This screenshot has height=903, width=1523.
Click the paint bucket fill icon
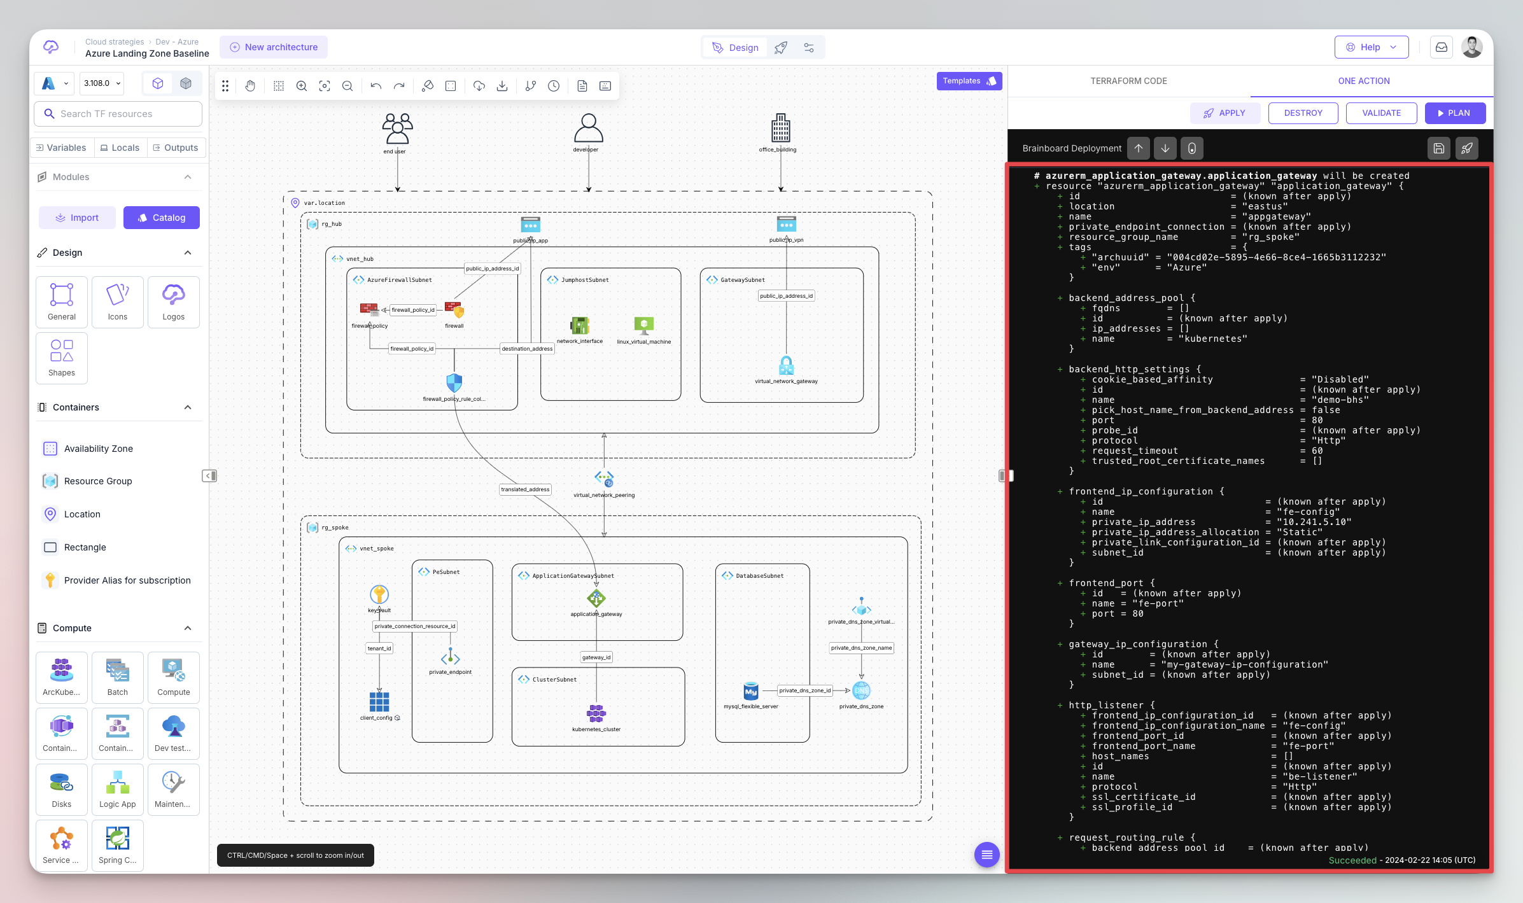428,86
